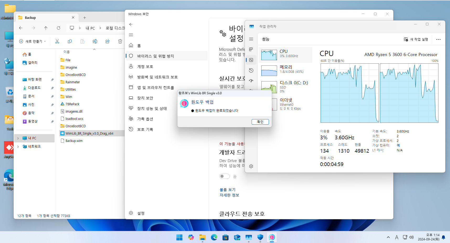Click WimLib pink icon on taskbar
Image resolution: width=450 pixels, height=243 pixels.
(272, 237)
